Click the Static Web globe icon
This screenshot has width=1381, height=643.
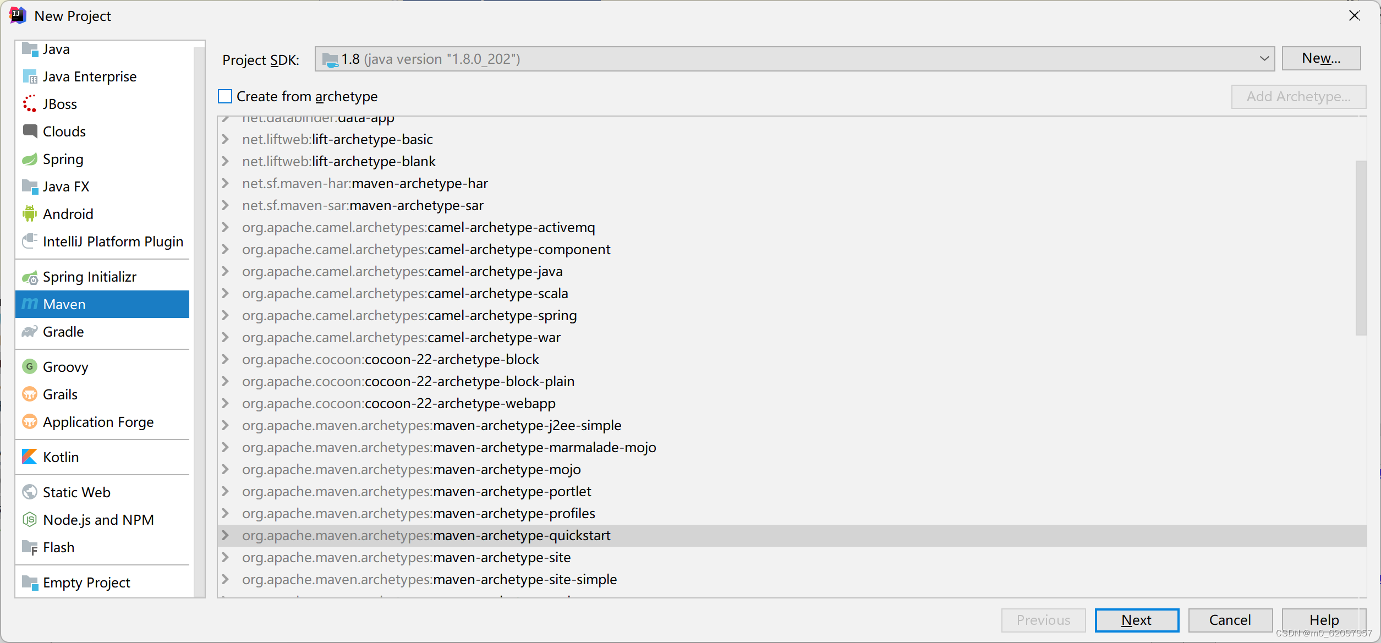pos(30,492)
